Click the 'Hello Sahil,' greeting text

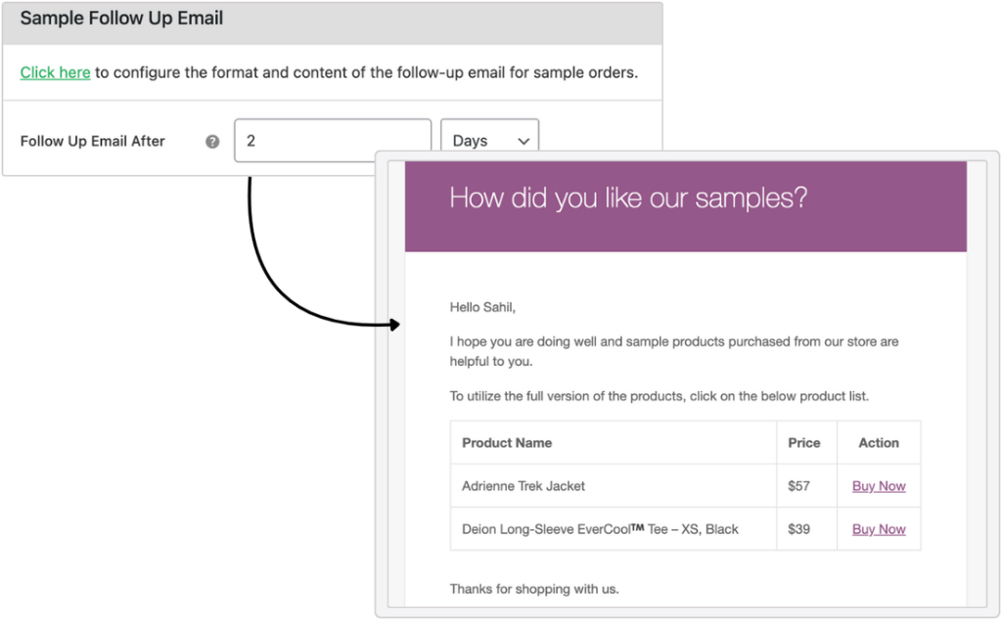click(482, 308)
